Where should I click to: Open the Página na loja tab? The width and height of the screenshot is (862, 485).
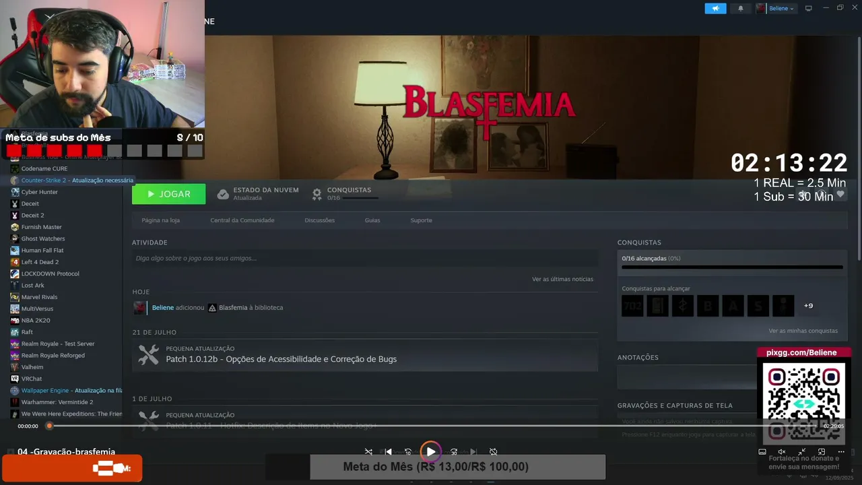tap(160, 220)
